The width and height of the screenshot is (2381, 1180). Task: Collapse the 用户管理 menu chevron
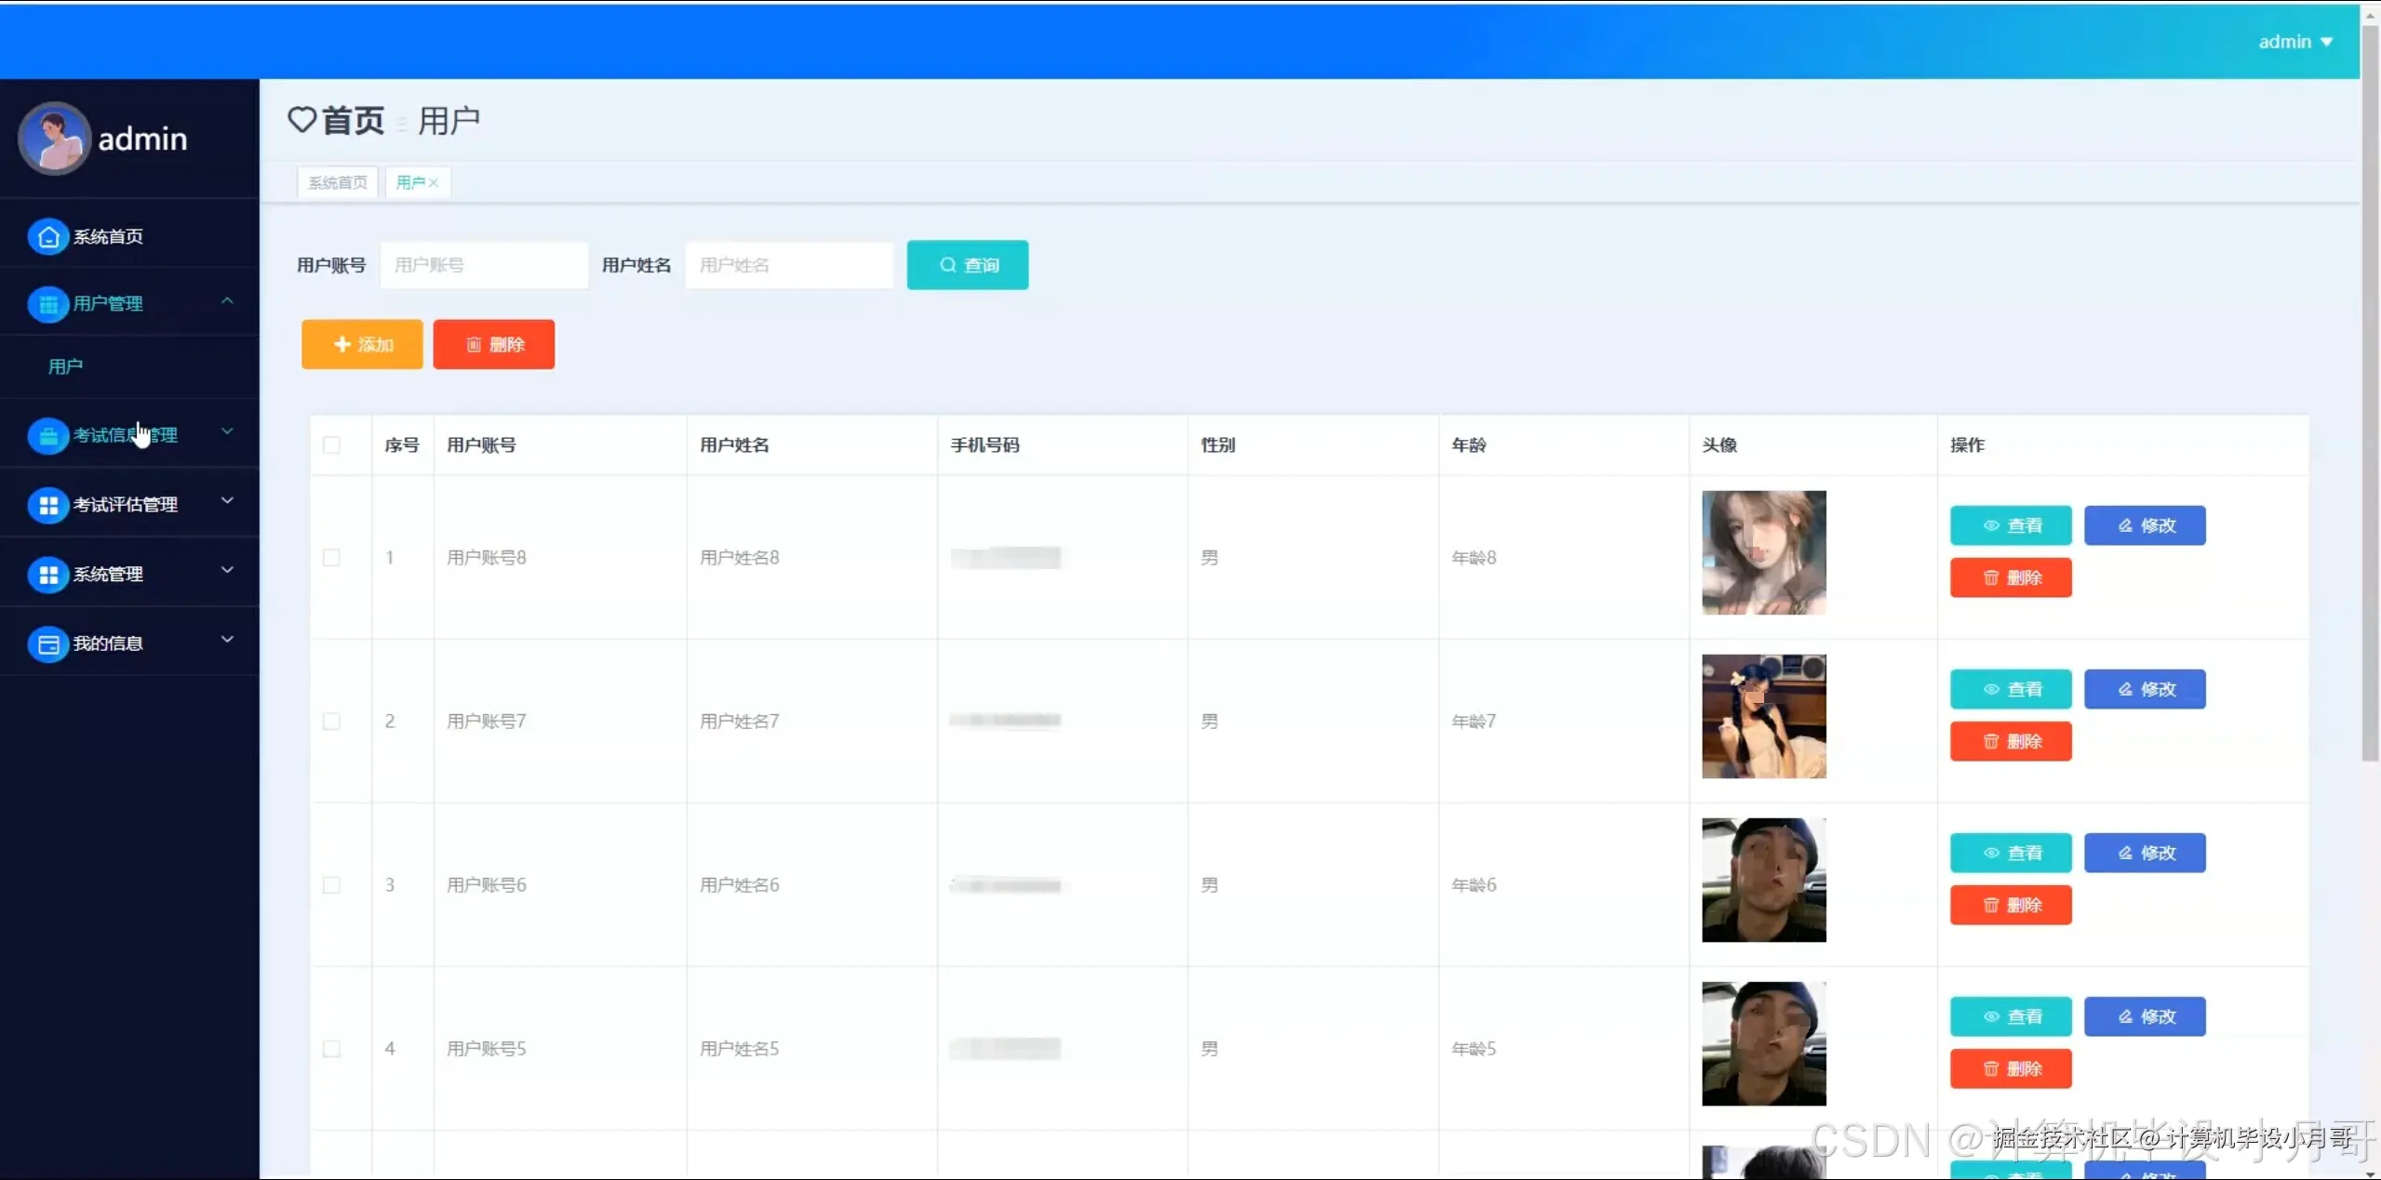click(227, 300)
